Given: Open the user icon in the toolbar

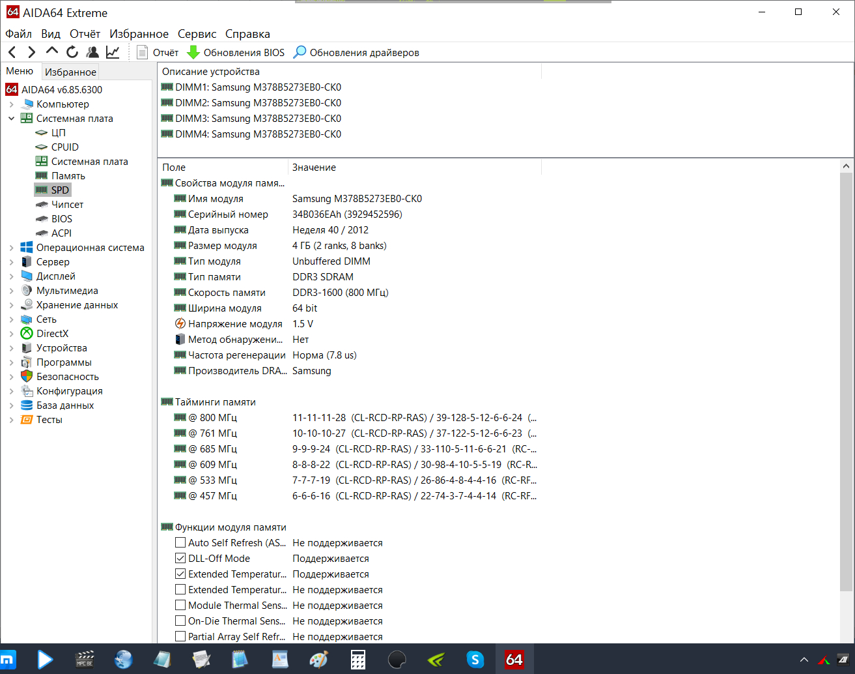Looking at the screenshot, I should pyautogui.click(x=92, y=52).
